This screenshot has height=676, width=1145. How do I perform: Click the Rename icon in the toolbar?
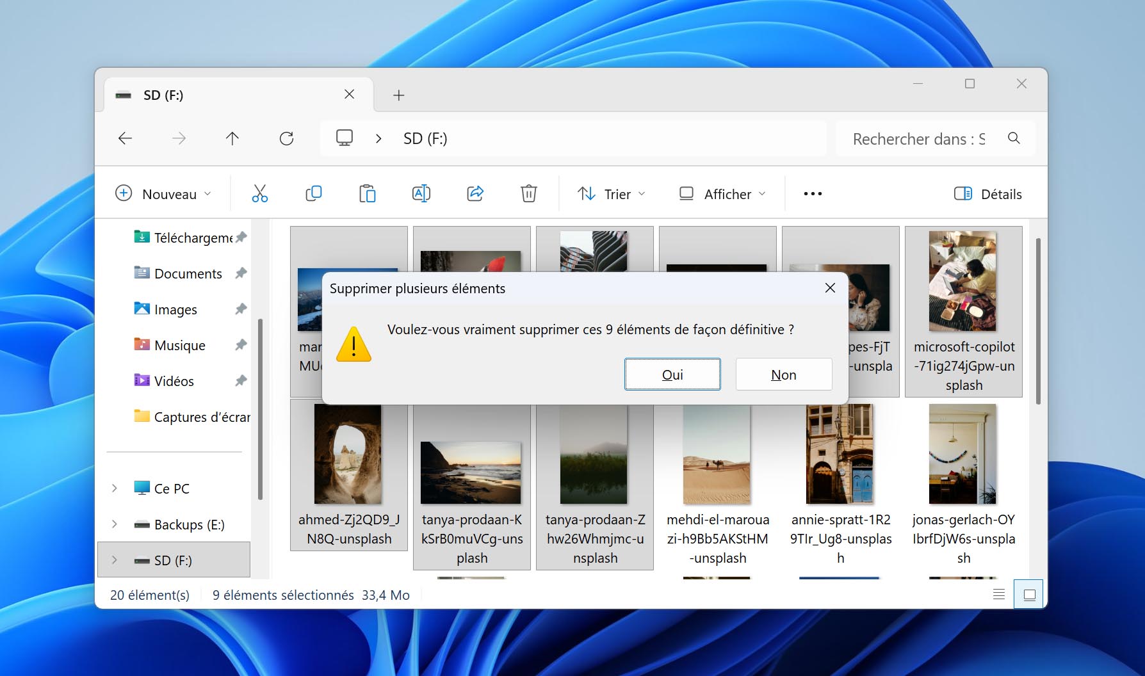[421, 193]
